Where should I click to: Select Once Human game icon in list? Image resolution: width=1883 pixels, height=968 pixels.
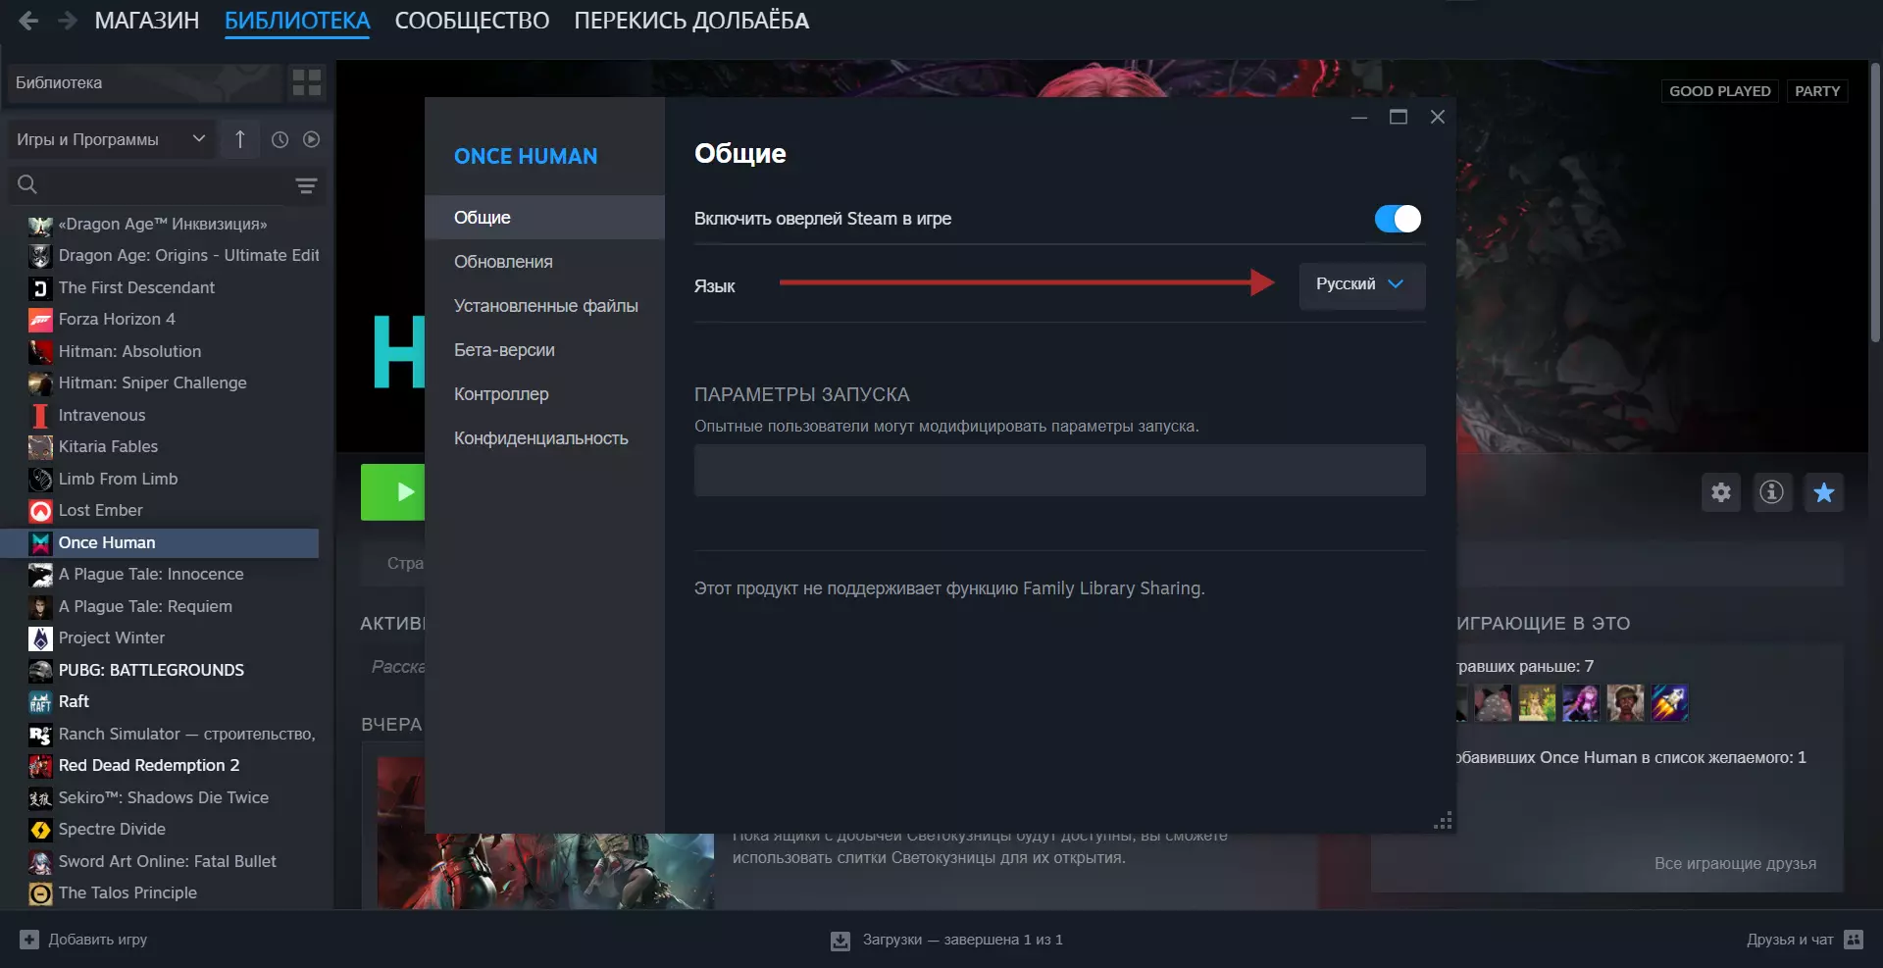[x=40, y=543]
